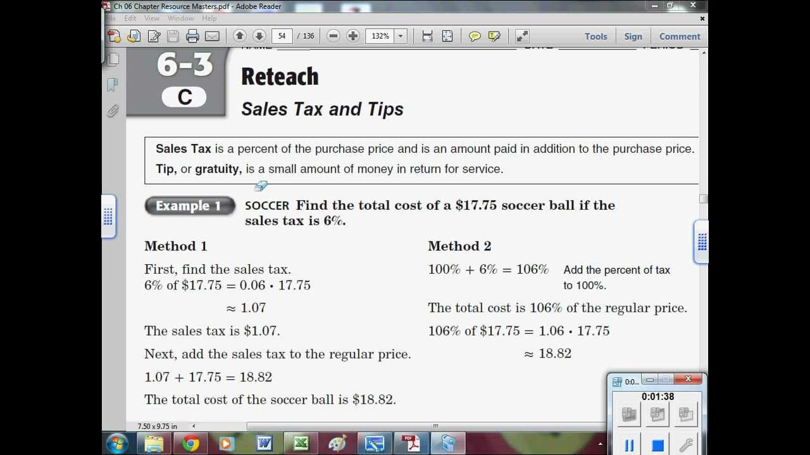Go to the next page with down arrow
The height and width of the screenshot is (455, 810).
[x=259, y=36]
